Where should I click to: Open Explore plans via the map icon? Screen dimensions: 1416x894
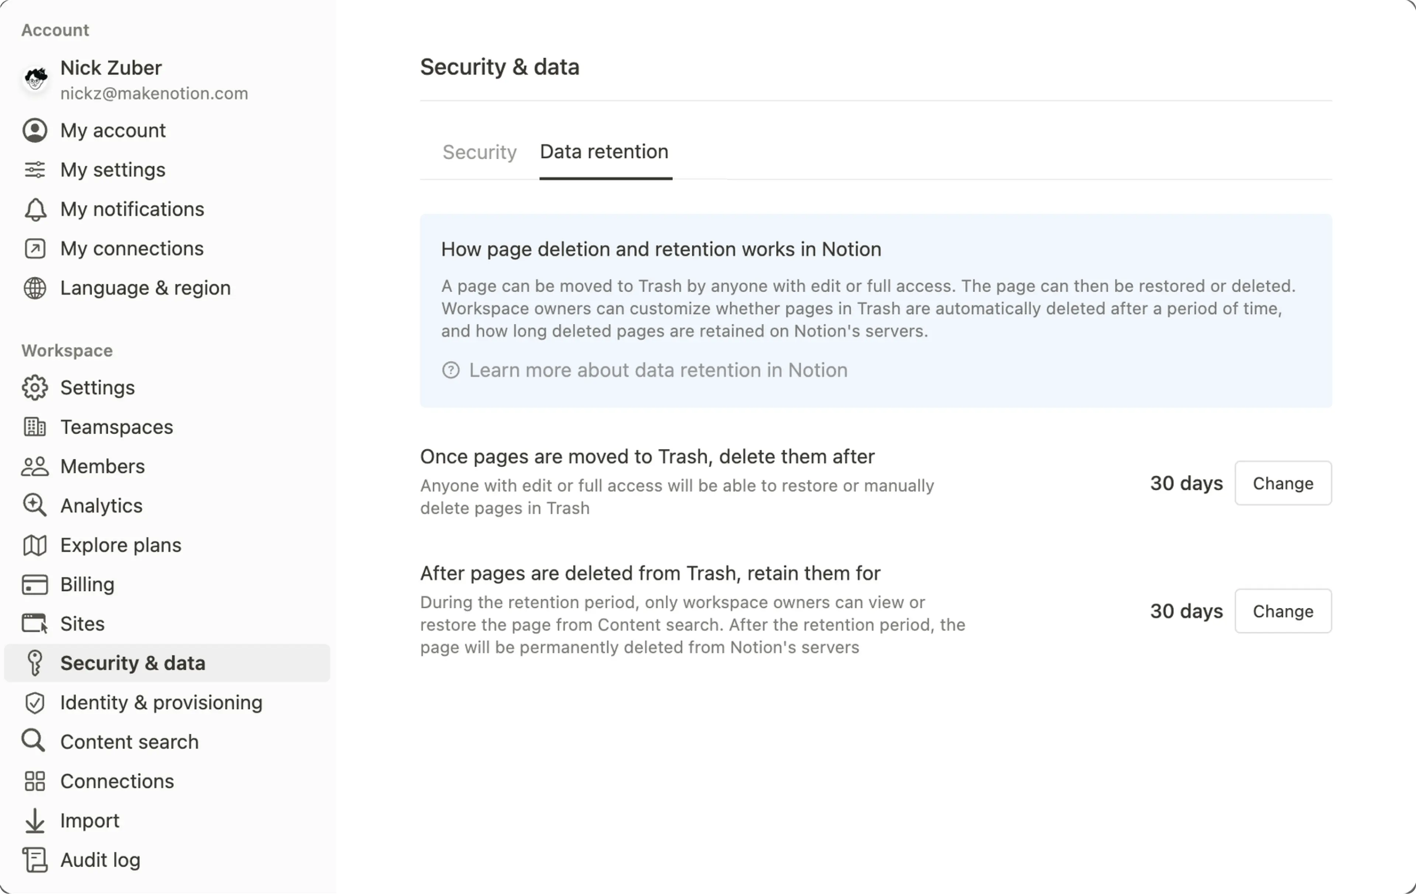pyautogui.click(x=35, y=545)
